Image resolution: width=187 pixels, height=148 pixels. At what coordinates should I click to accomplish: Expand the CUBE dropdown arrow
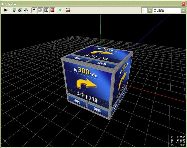(183, 11)
